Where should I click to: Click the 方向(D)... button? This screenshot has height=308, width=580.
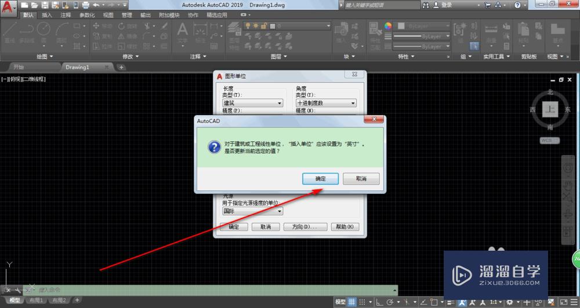click(x=305, y=227)
